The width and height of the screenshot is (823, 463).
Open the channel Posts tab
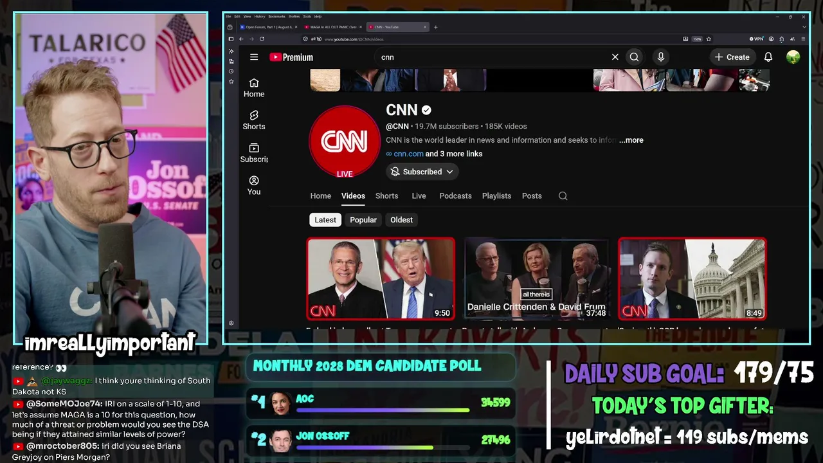[x=532, y=196]
